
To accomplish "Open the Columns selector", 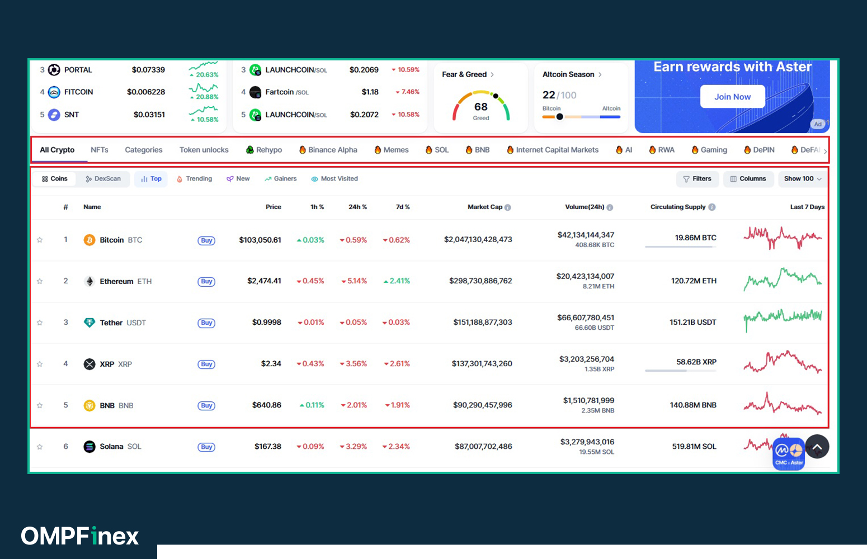I will [748, 179].
